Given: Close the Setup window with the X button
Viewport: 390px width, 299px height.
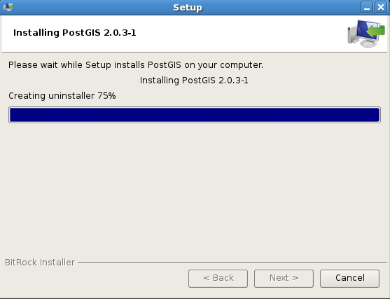Looking at the screenshot, I should click(381, 7).
